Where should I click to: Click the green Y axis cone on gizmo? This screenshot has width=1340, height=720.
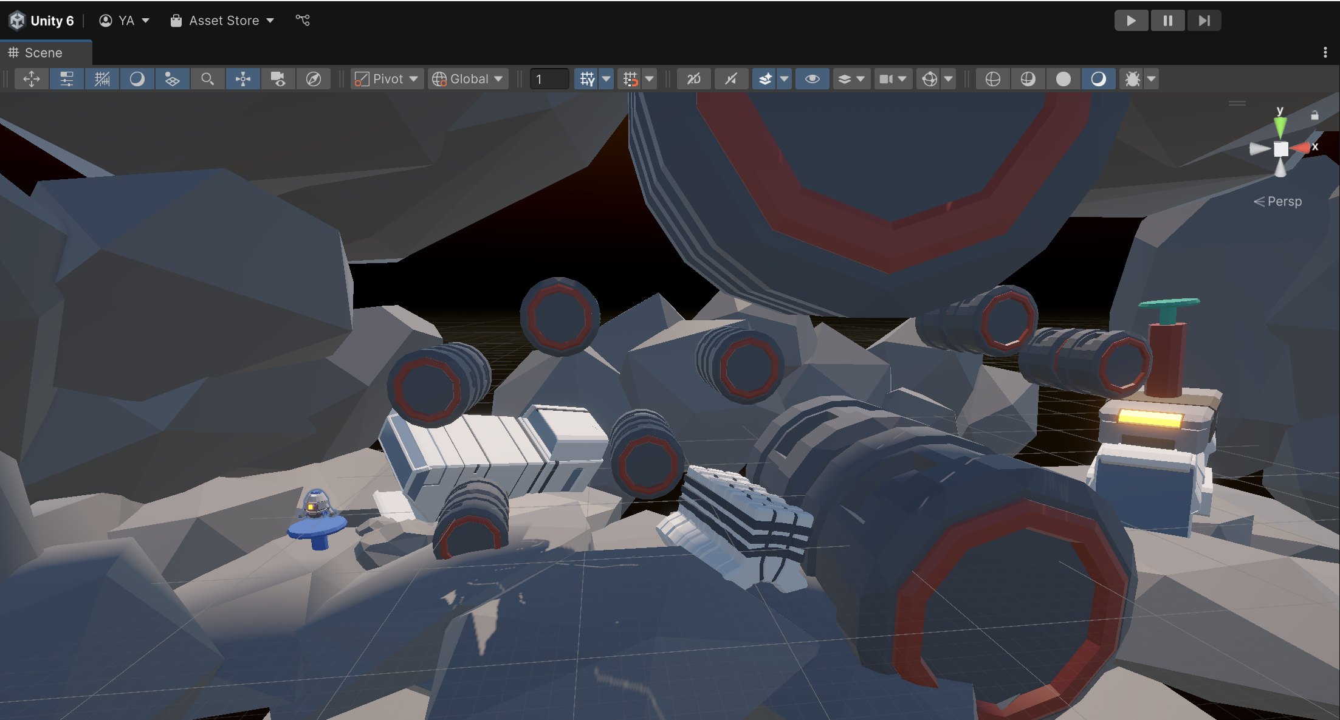tap(1280, 126)
